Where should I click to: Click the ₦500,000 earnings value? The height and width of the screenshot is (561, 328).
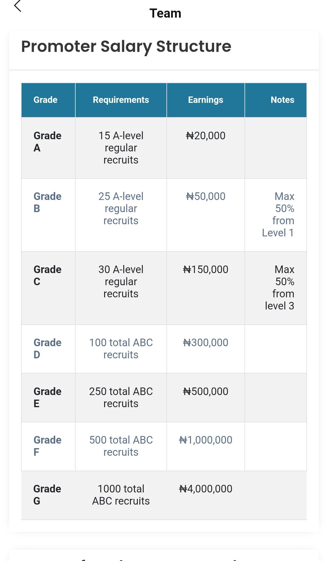pyautogui.click(x=206, y=391)
